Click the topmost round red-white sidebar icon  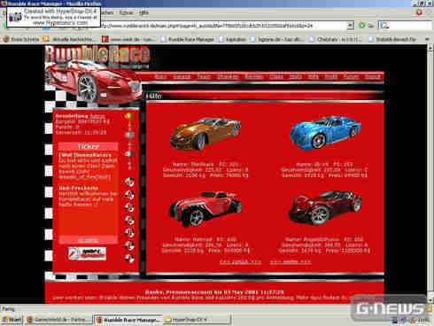(129, 182)
